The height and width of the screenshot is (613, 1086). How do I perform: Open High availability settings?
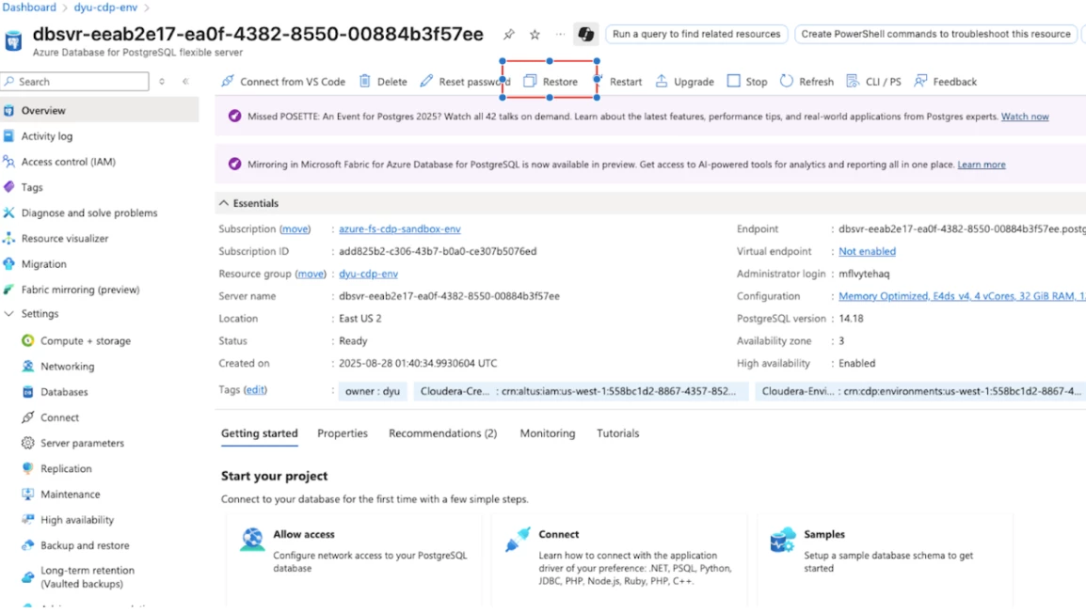(77, 520)
